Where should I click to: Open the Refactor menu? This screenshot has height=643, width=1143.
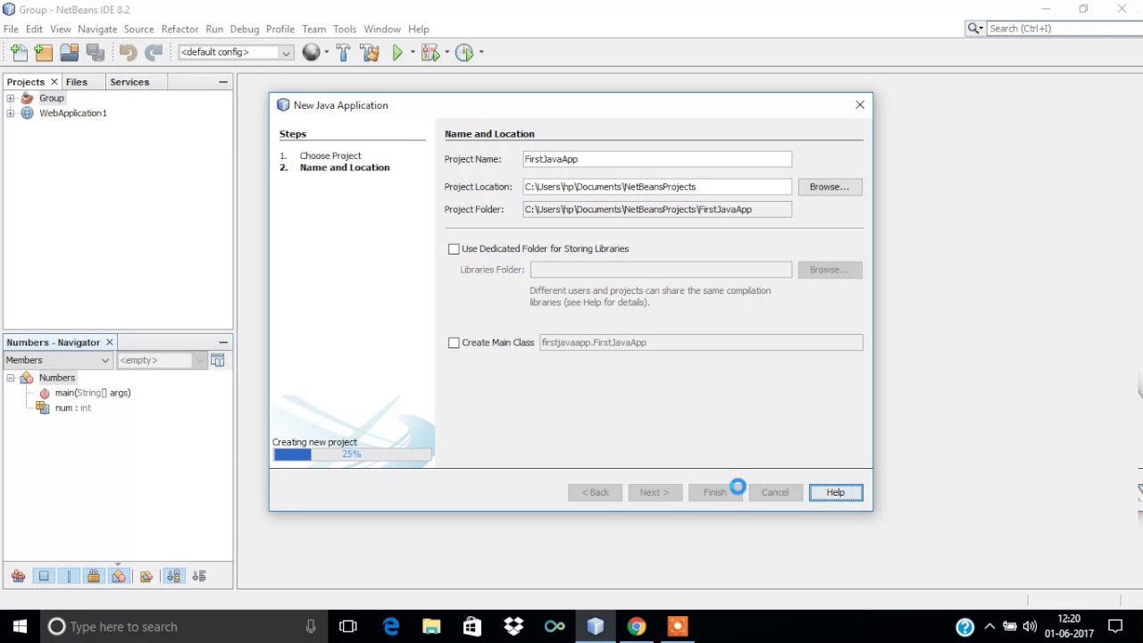(x=179, y=29)
